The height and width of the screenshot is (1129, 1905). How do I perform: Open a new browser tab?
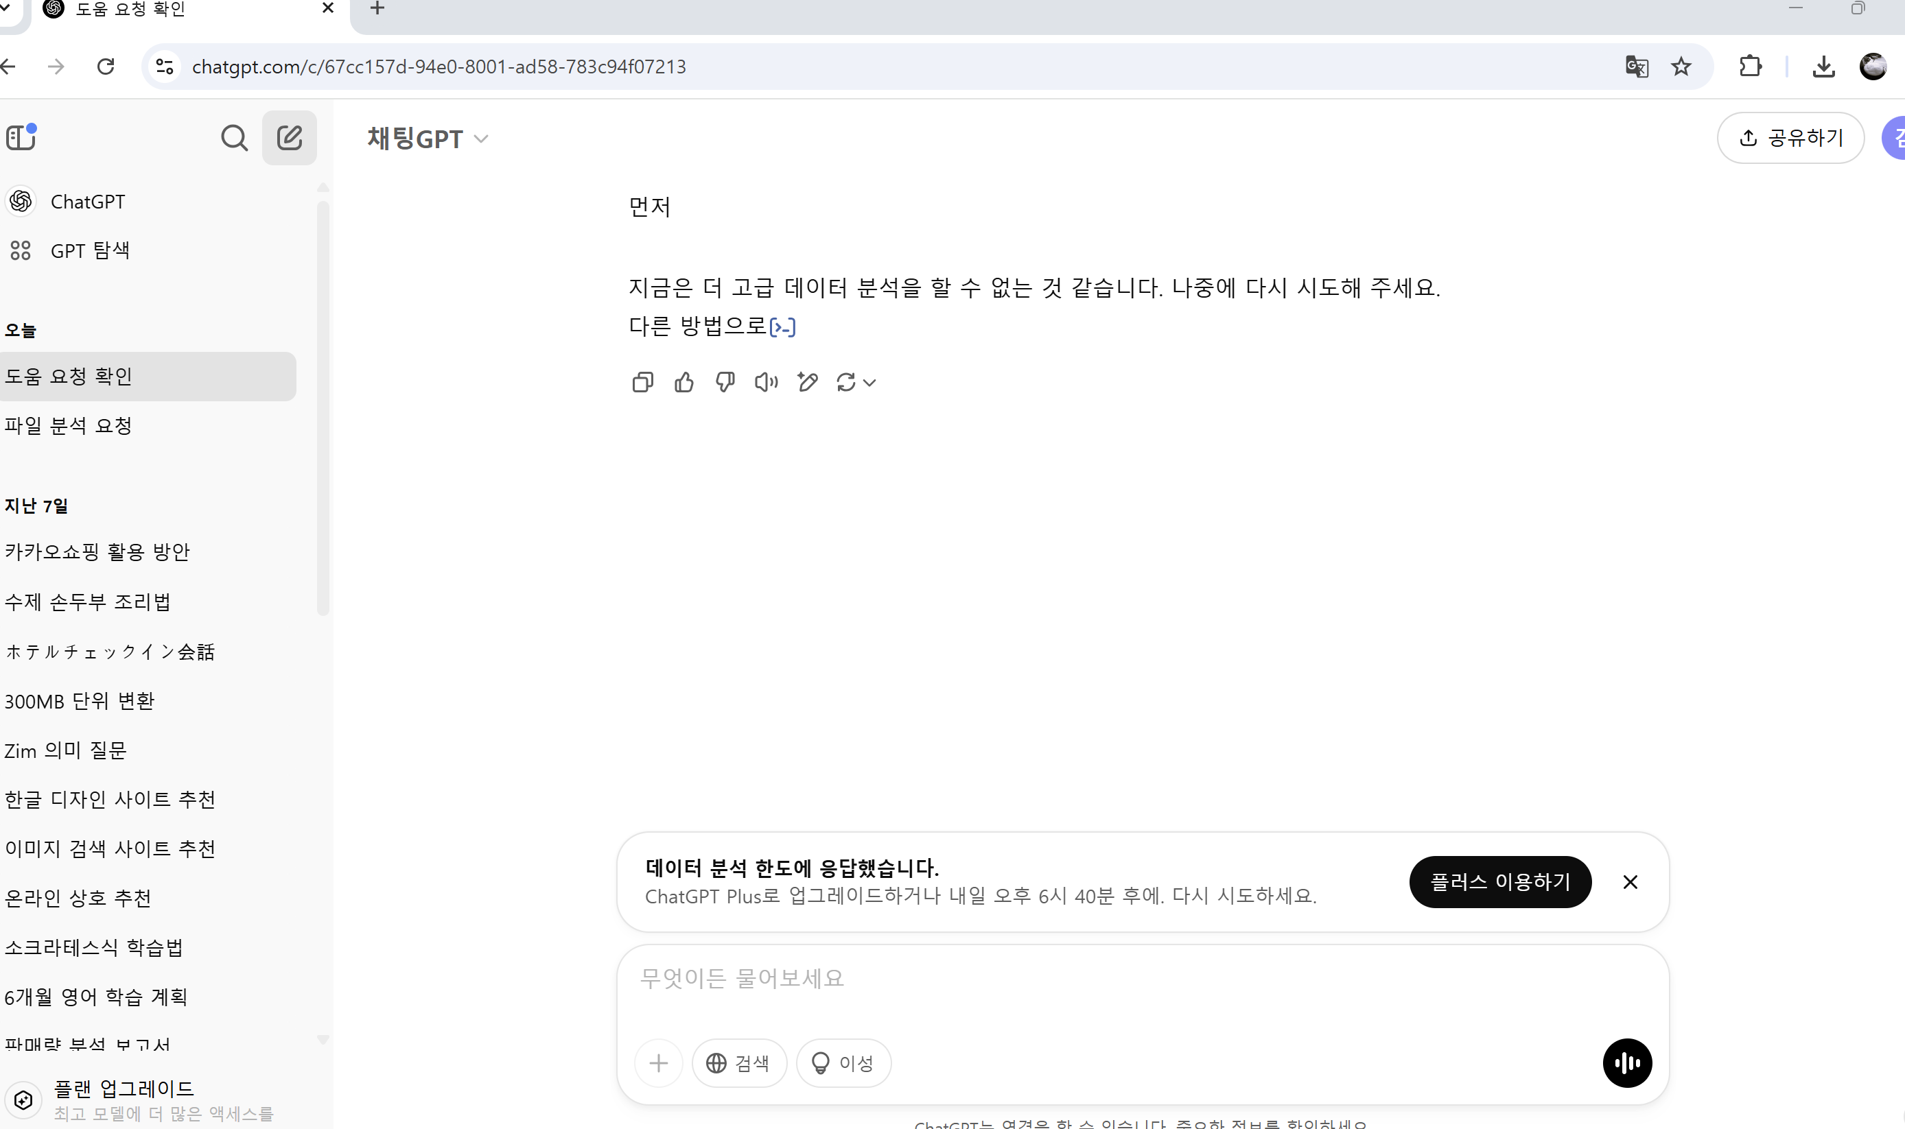pos(377,8)
